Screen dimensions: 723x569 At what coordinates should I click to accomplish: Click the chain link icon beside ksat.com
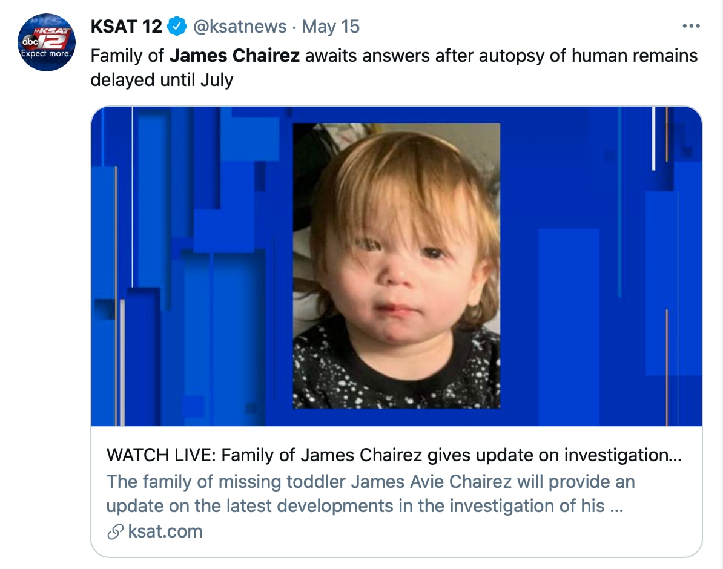[114, 531]
